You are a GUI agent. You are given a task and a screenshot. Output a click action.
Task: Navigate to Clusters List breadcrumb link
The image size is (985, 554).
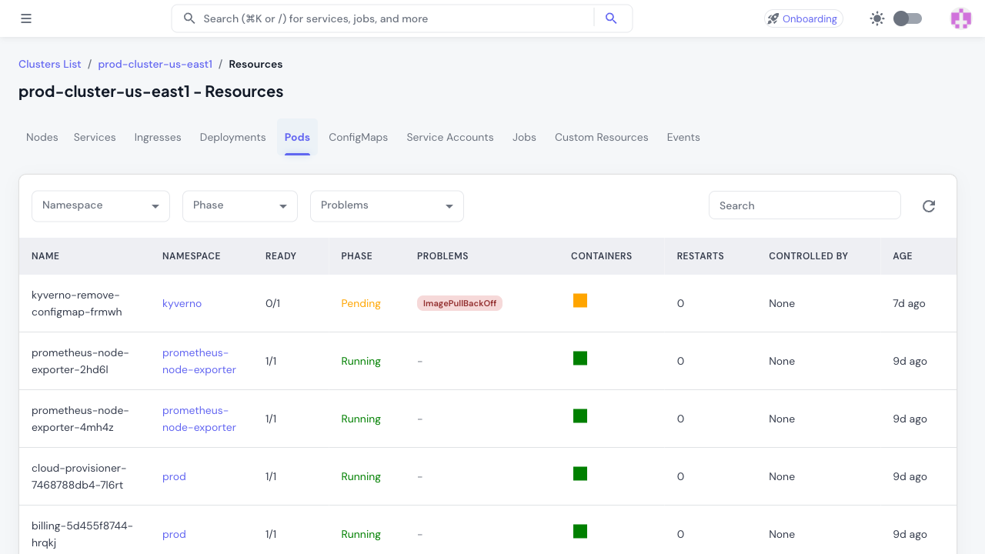pyautogui.click(x=49, y=64)
